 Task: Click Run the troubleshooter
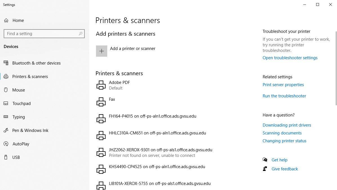[x=284, y=96]
